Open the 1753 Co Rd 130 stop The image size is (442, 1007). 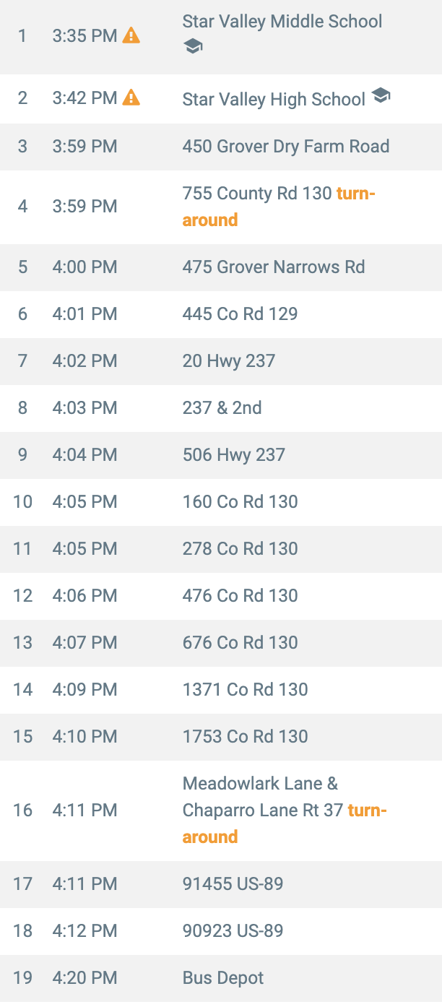point(221,737)
